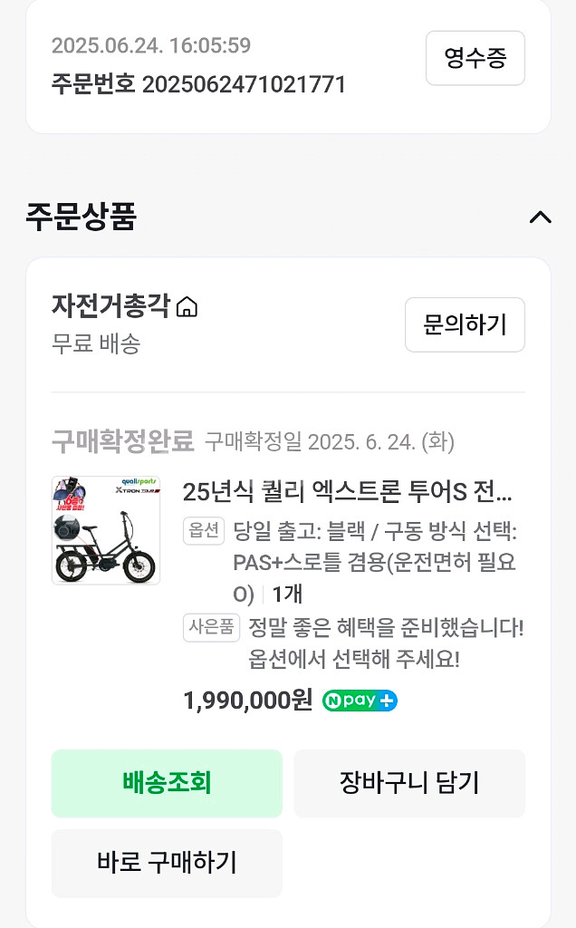Click the 옵션 badge label
The image size is (576, 928).
204,531
